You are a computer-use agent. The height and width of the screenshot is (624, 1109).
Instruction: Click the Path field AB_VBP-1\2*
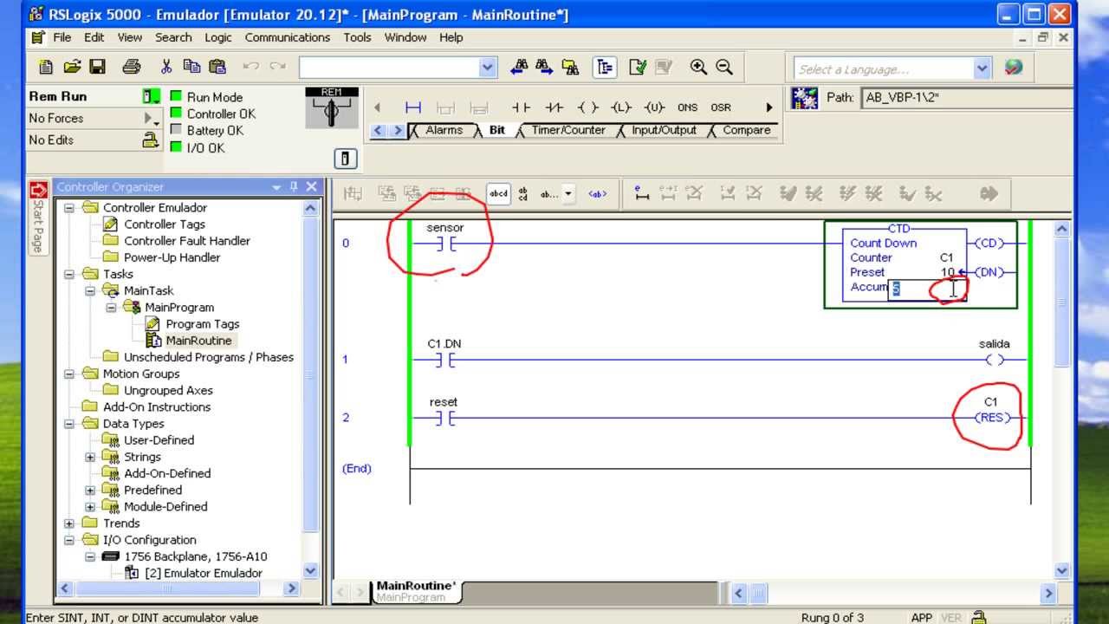pyautogui.click(x=967, y=98)
